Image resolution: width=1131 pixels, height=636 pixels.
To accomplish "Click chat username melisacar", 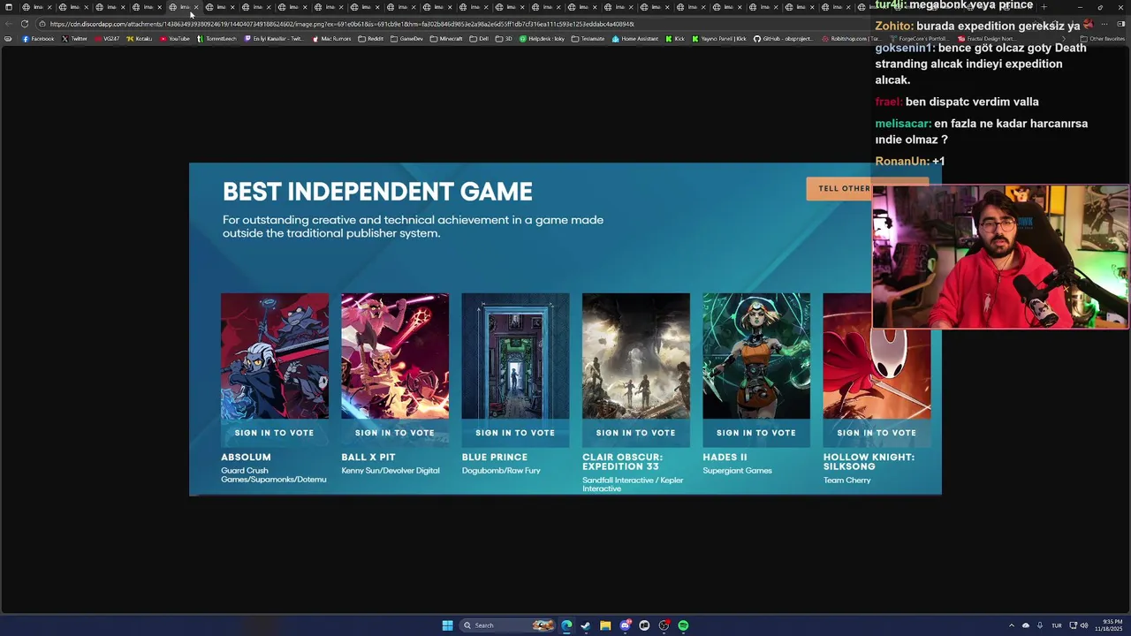I will coord(902,124).
